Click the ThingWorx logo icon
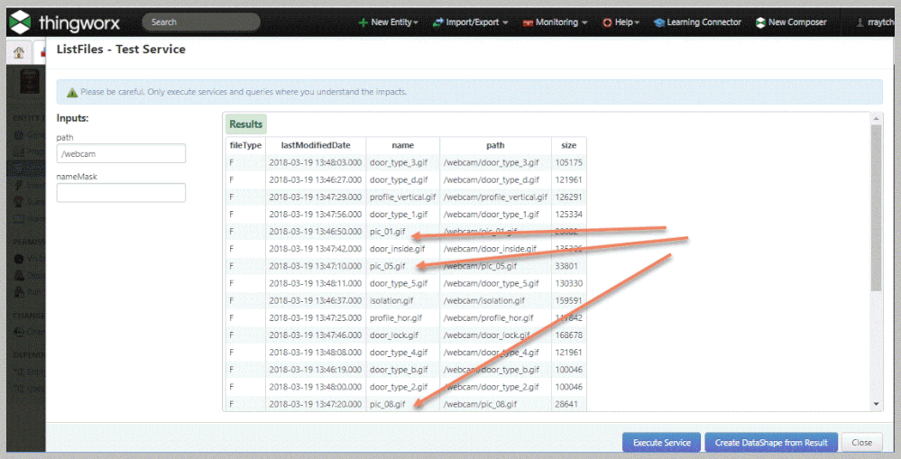 tap(20, 22)
